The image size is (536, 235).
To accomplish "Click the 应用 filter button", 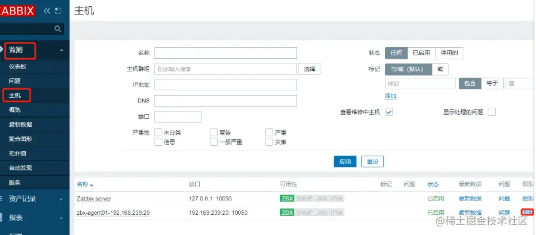I will (345, 162).
